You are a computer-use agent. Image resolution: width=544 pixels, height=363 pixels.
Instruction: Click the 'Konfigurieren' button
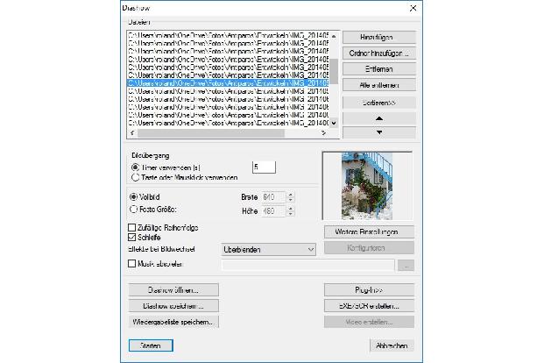(x=369, y=247)
